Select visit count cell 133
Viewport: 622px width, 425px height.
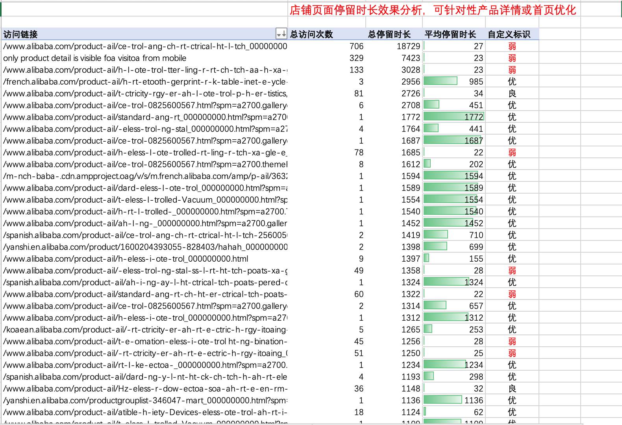[x=327, y=70]
